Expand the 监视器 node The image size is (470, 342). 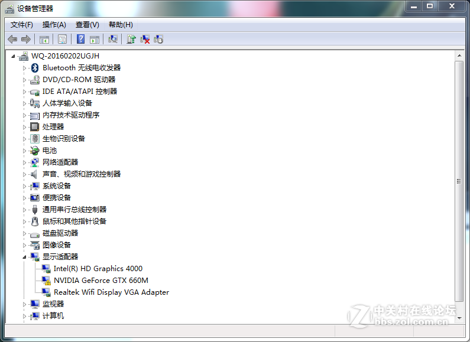(24, 304)
